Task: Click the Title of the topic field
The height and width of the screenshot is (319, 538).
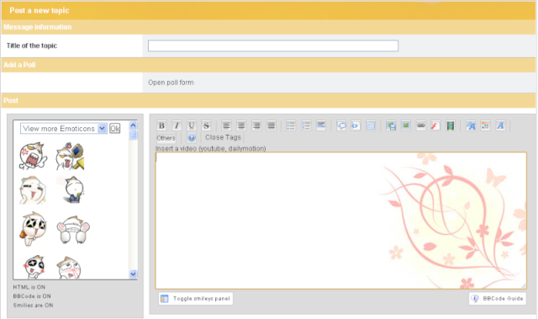Action: click(x=273, y=45)
